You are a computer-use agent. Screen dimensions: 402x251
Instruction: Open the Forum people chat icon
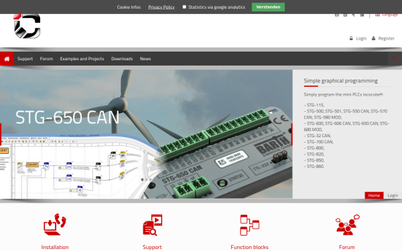tap(347, 225)
